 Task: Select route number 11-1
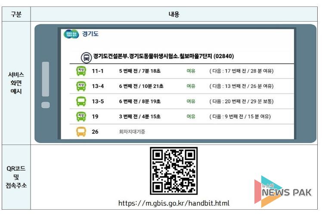point(98,71)
